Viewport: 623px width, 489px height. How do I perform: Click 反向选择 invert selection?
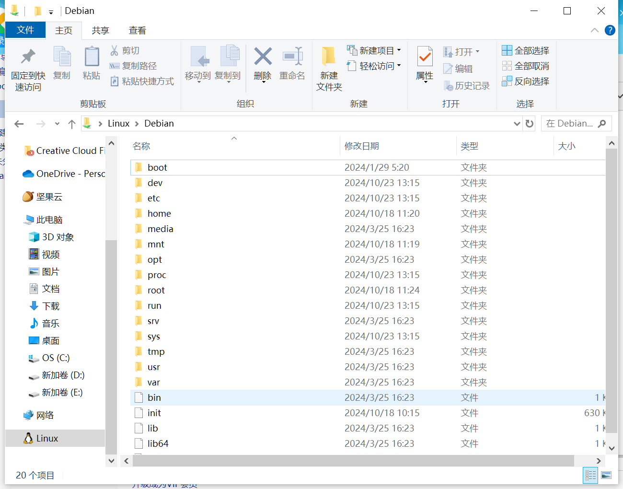pos(525,81)
